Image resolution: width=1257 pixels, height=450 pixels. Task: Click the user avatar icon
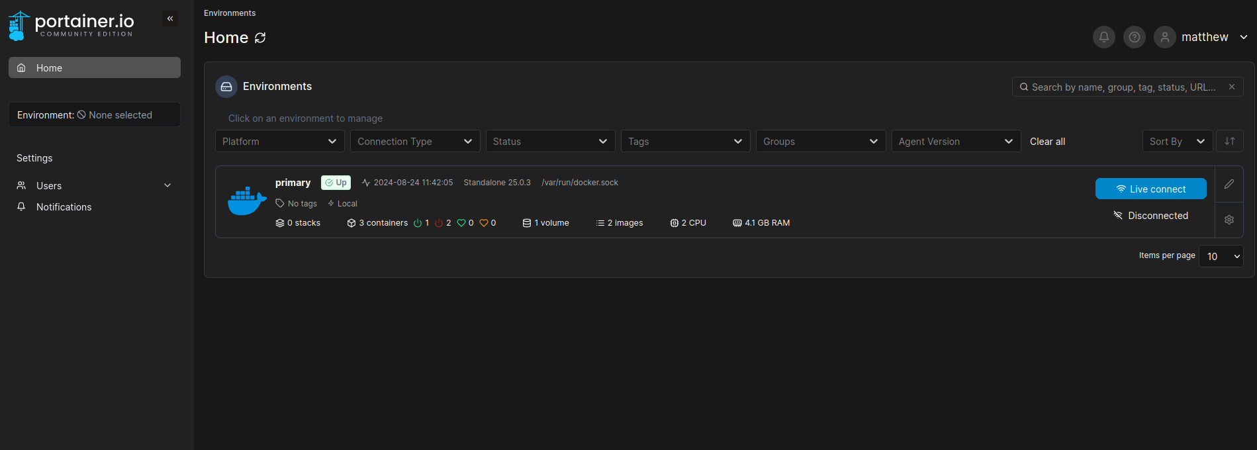(1165, 37)
